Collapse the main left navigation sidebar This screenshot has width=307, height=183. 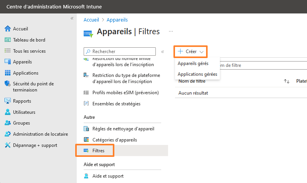(x=72, y=18)
